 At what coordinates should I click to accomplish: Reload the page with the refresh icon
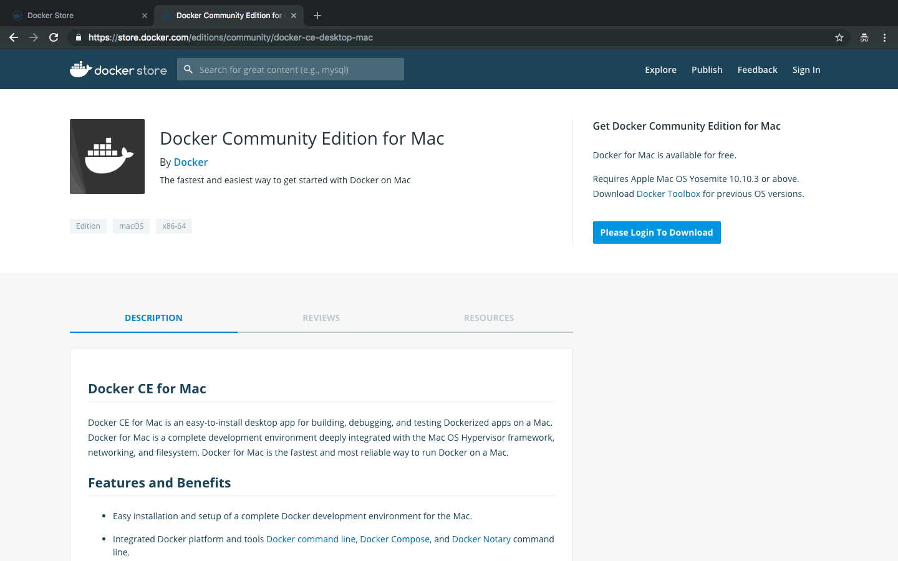[54, 37]
